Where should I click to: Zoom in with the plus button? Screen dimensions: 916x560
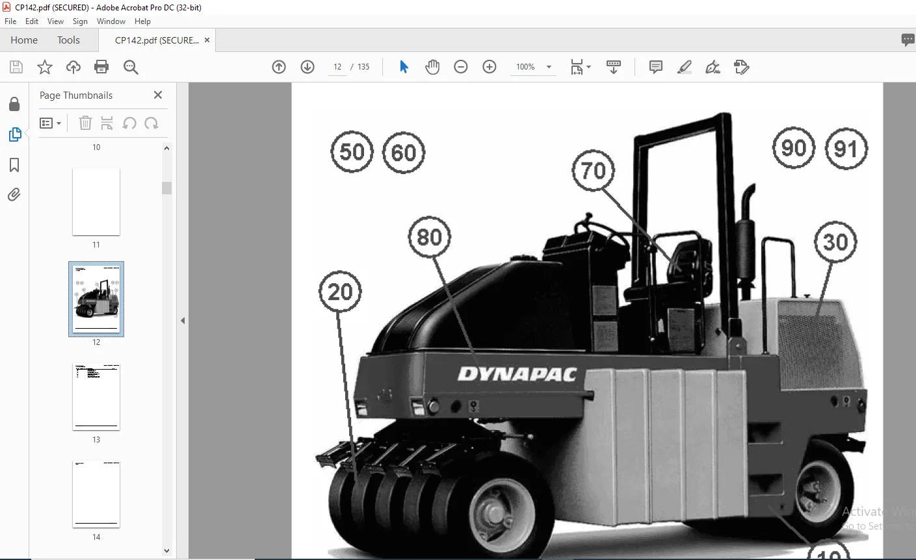click(490, 67)
